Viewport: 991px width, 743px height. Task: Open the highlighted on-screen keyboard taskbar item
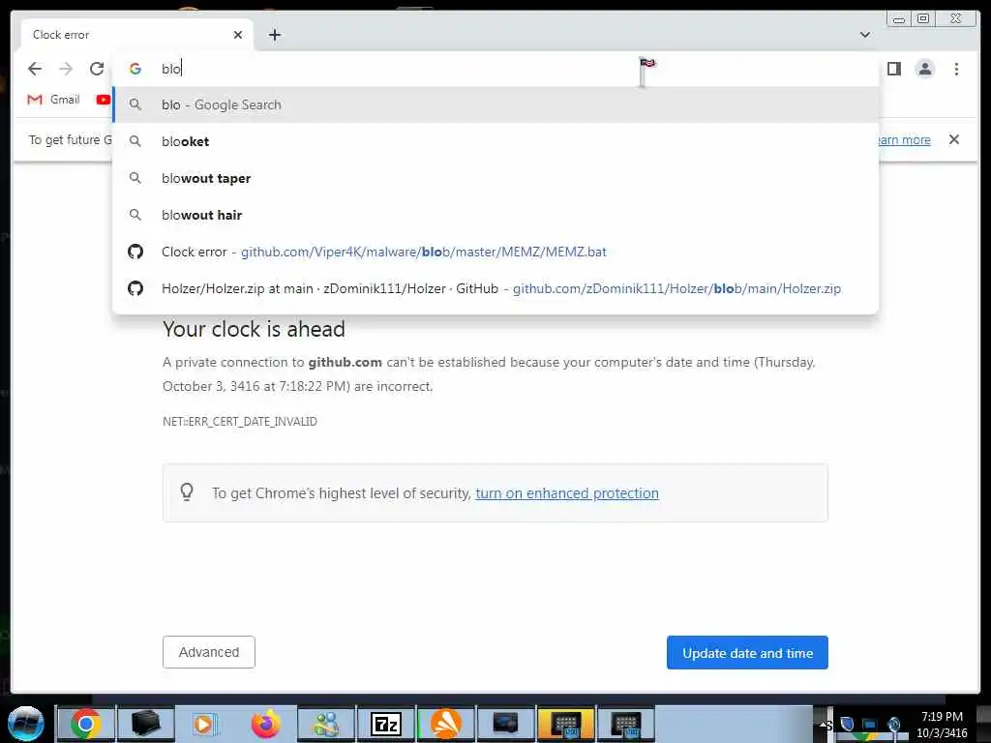pyautogui.click(x=565, y=724)
